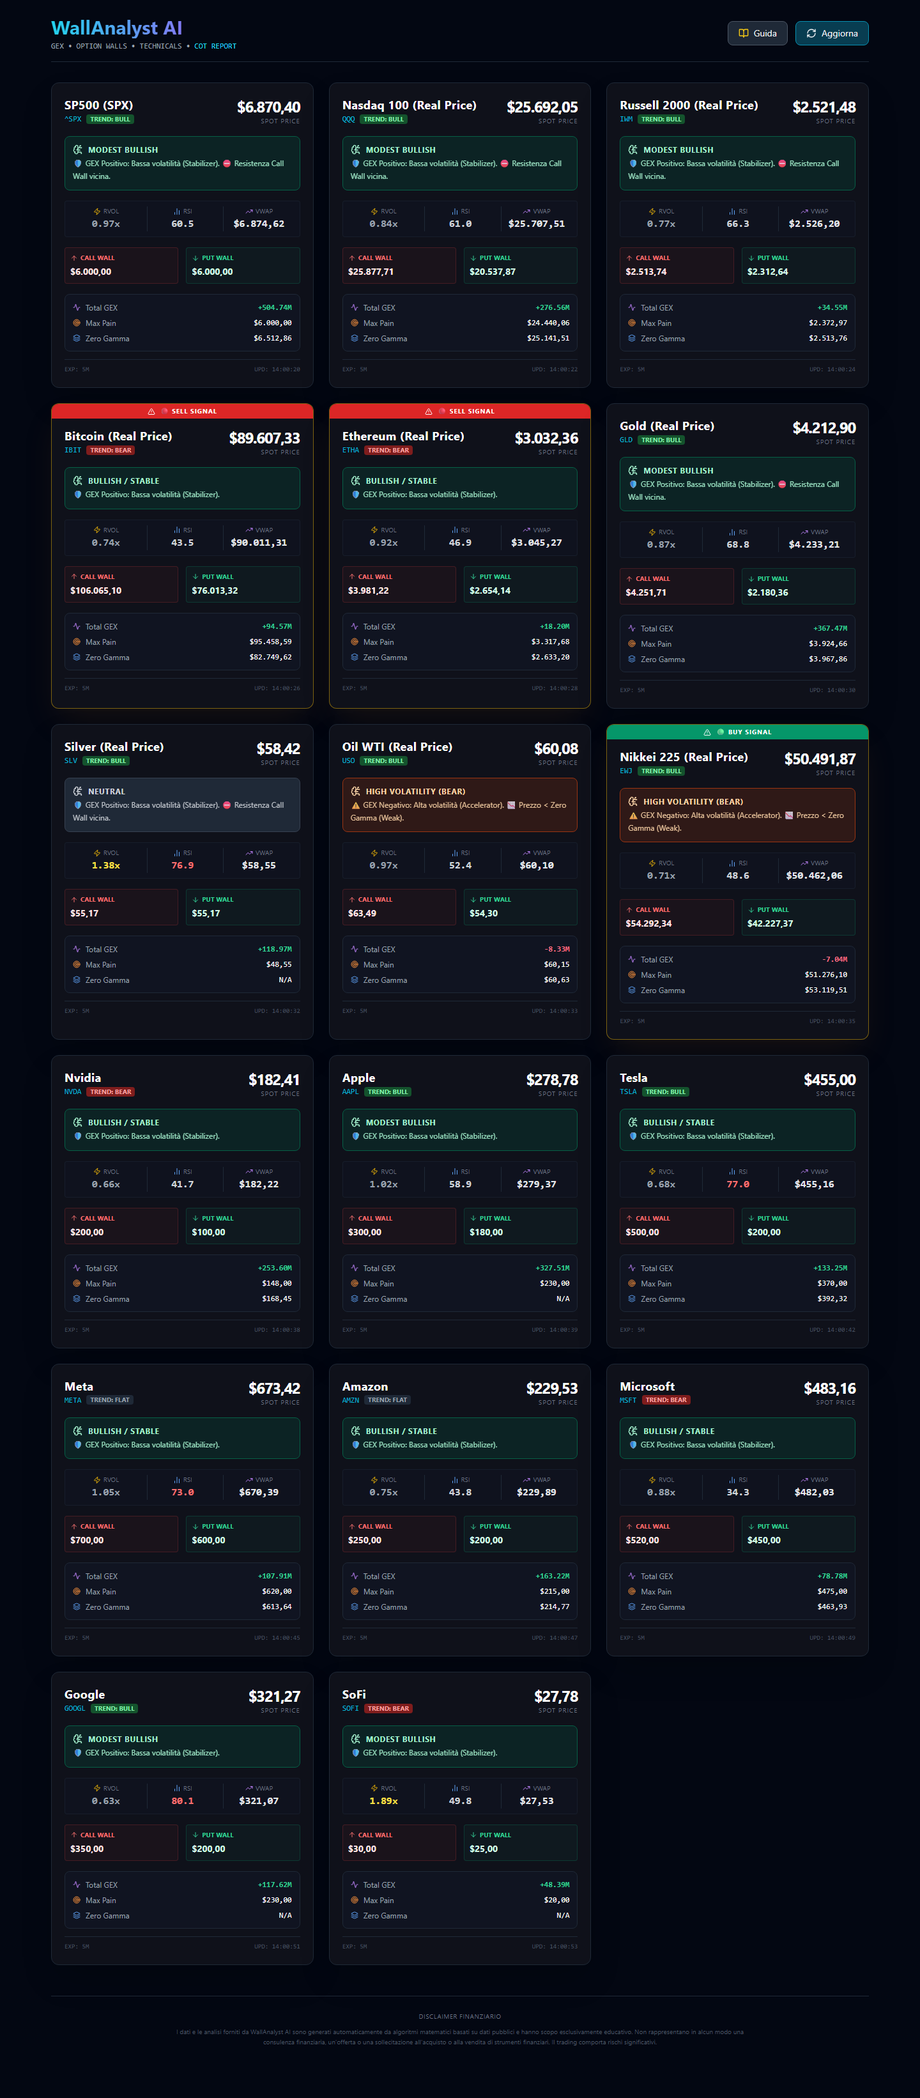
Task: Click Total GEX pulse icon in Gold card
Action: click(x=632, y=628)
